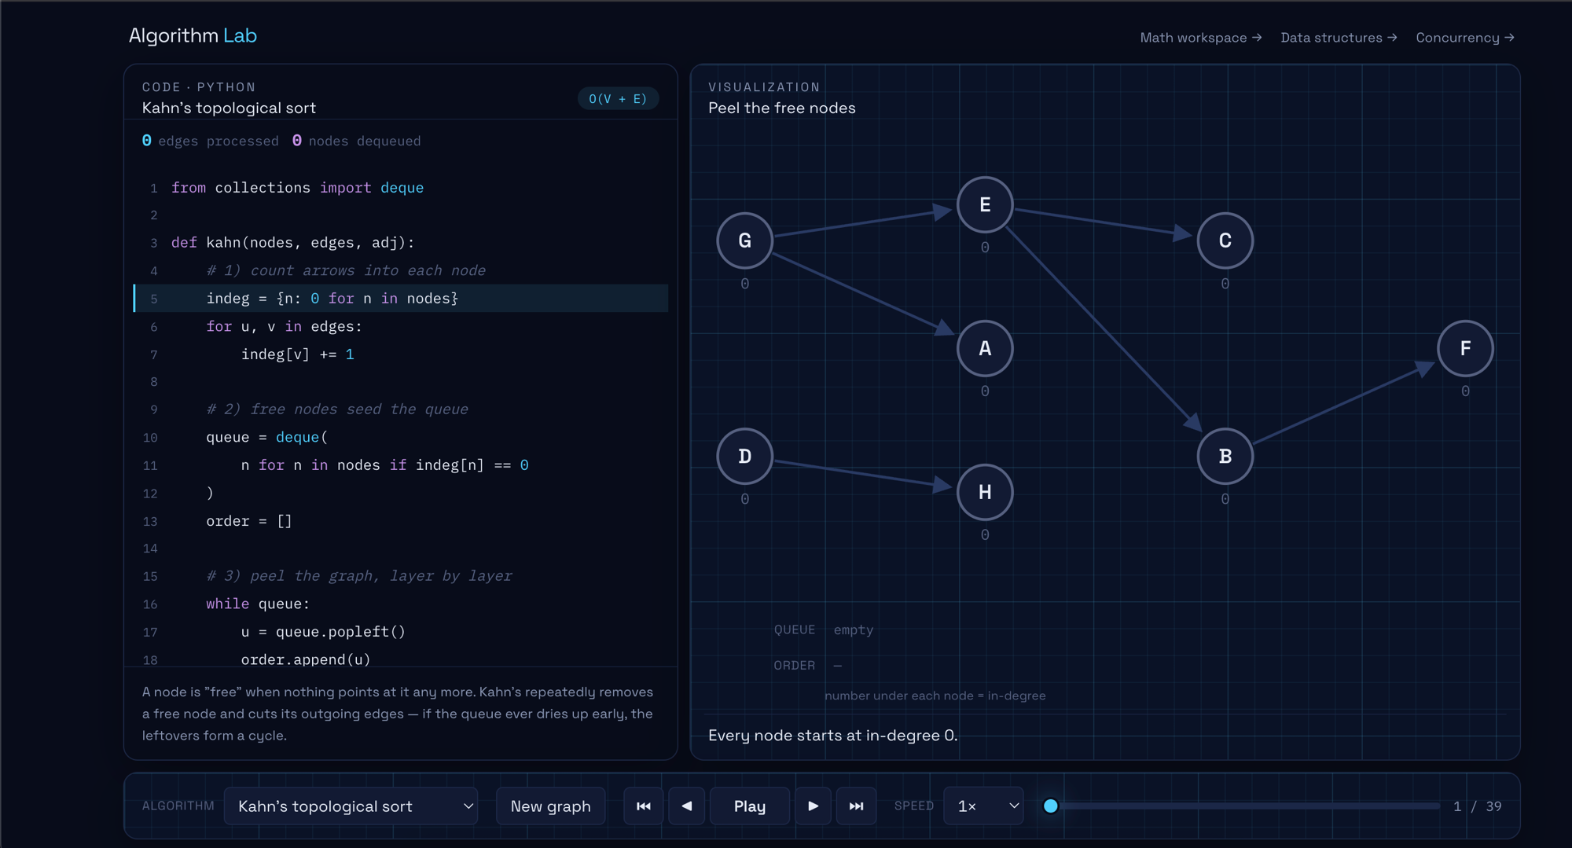The image size is (1572, 848).
Task: Click comment '# 1) count arrows into each node'
Action: pyautogui.click(x=346, y=270)
